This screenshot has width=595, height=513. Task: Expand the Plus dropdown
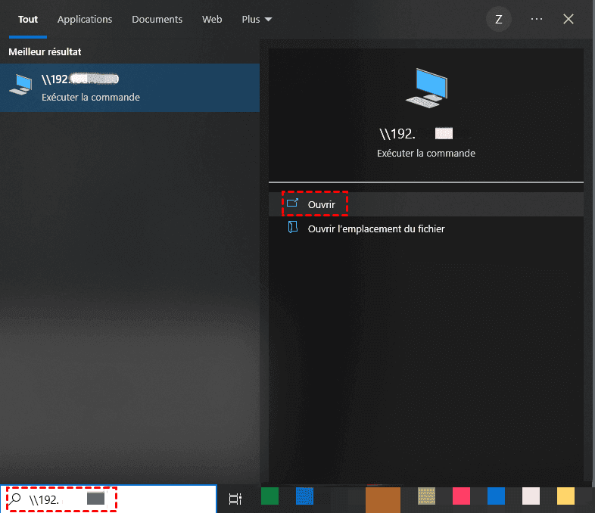257,20
